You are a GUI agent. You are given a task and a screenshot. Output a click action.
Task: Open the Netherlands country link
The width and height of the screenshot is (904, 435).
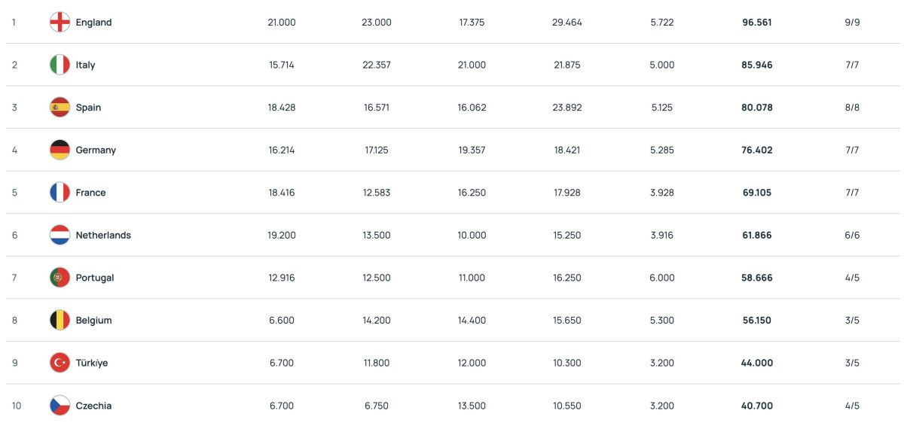click(103, 235)
